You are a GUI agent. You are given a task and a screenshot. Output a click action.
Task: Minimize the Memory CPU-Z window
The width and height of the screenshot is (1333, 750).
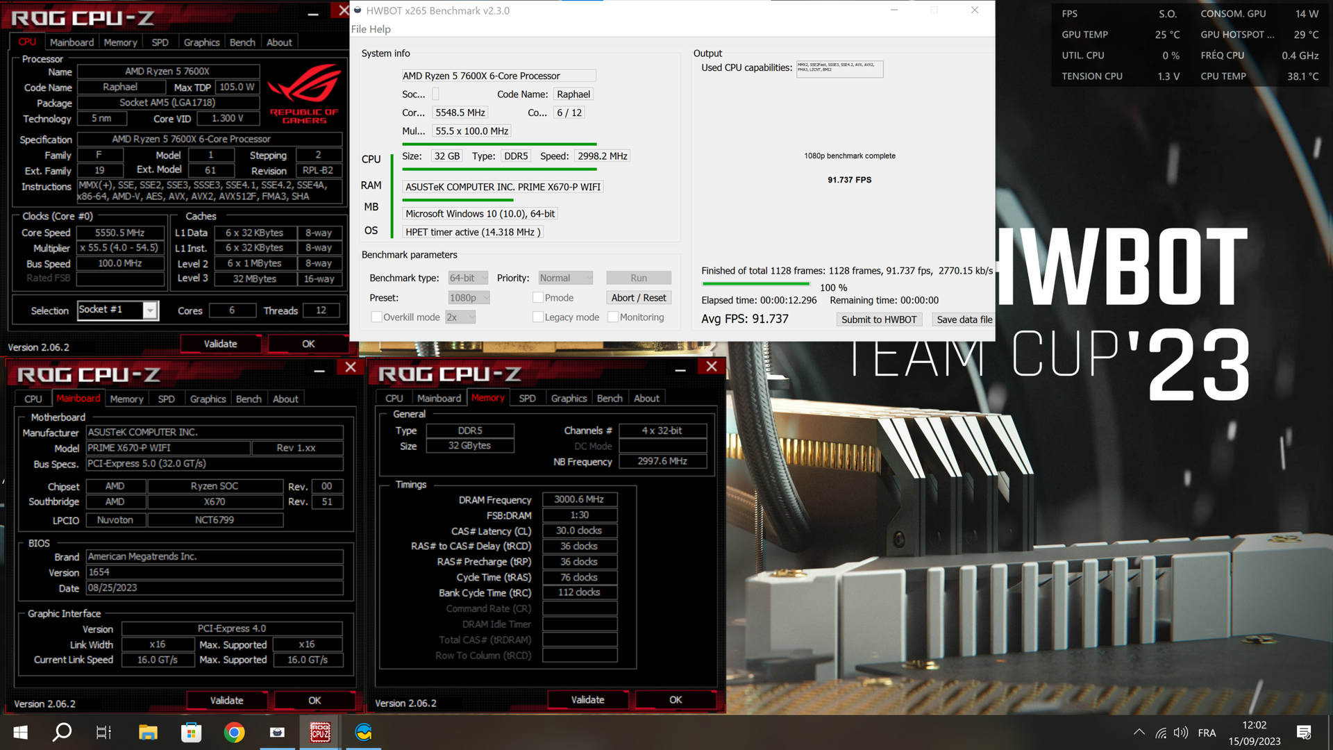click(680, 369)
